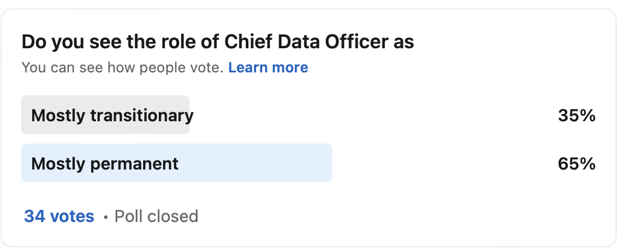Select the Mostly permanent poll option
The image size is (621, 251).
pyautogui.click(x=105, y=164)
